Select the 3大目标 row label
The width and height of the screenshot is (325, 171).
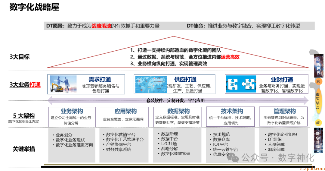click(x=20, y=57)
